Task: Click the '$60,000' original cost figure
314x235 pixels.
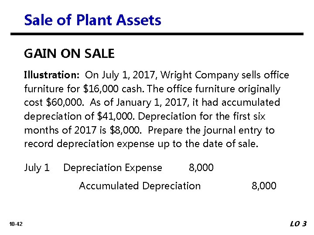Action: coord(64,102)
